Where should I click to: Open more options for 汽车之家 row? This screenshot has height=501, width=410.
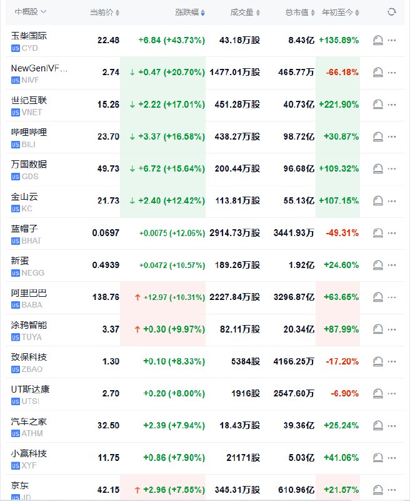pyautogui.click(x=392, y=426)
